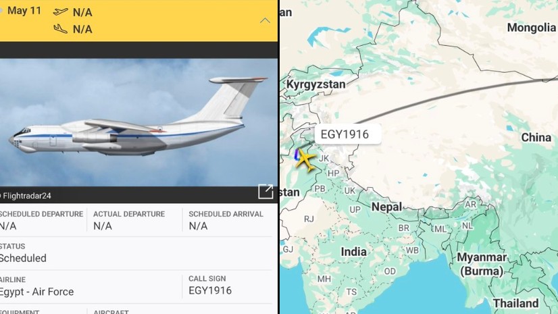Click the Kyrgyzstan label on map

(x=316, y=84)
